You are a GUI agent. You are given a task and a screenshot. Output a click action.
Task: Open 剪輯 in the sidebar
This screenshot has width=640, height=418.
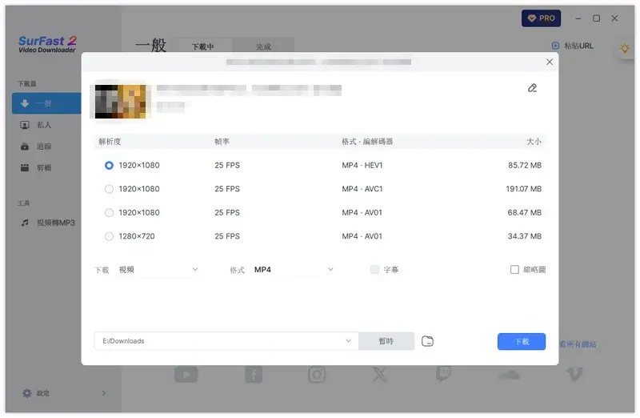click(x=45, y=168)
